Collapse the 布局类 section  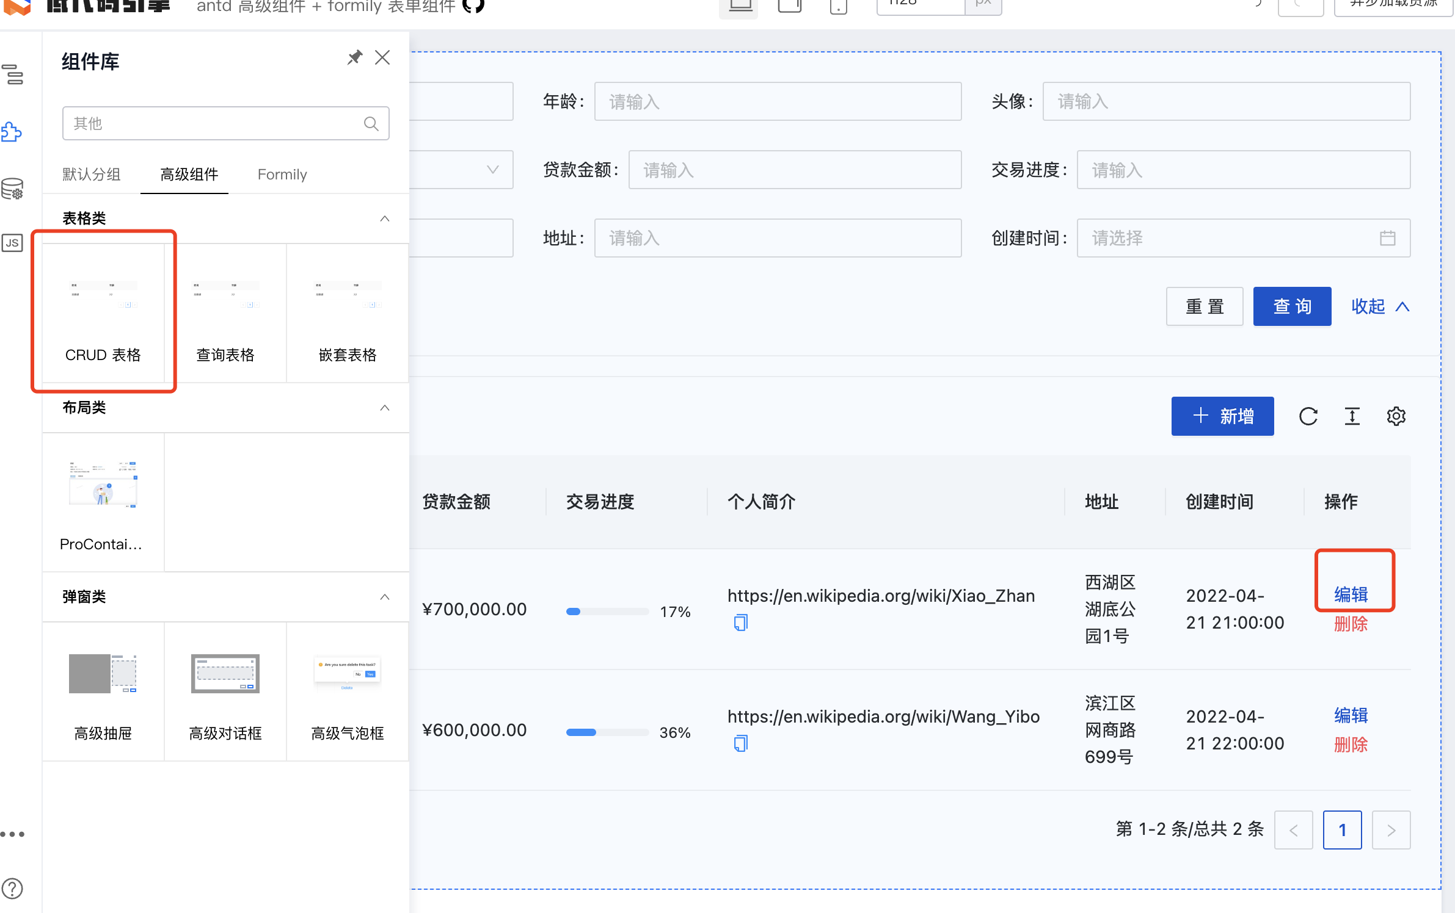384,408
